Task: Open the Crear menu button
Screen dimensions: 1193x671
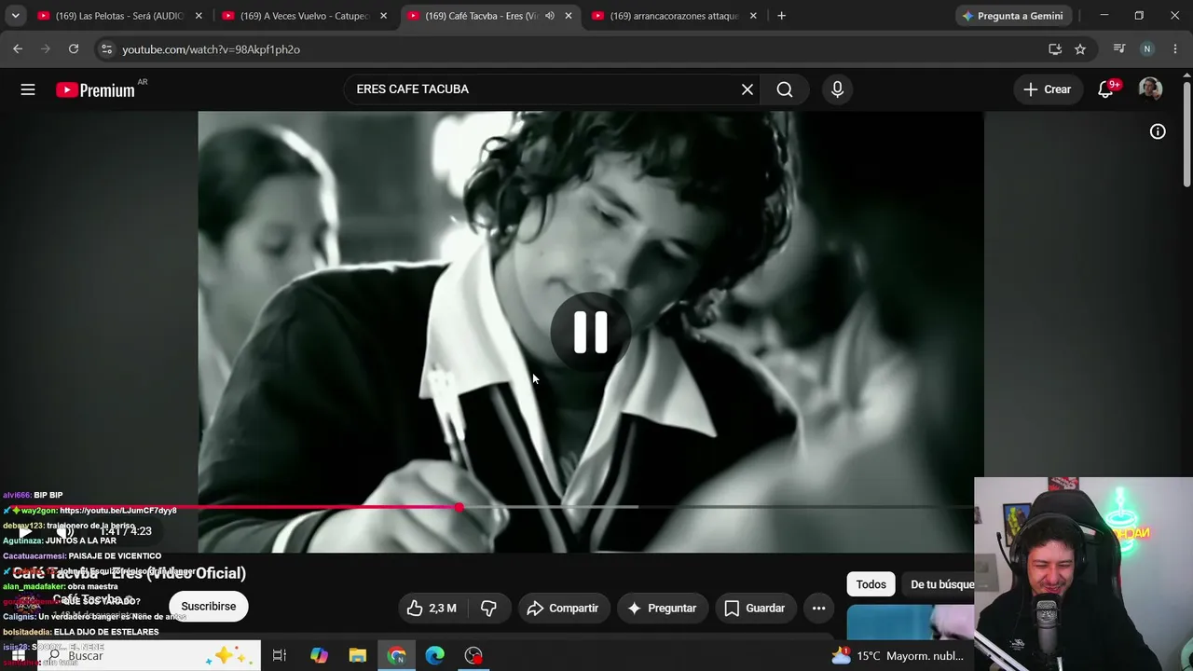Action: (x=1048, y=89)
